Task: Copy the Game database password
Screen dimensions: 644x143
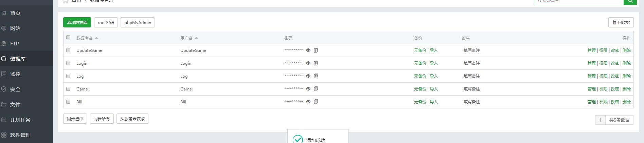Action: tap(316, 89)
